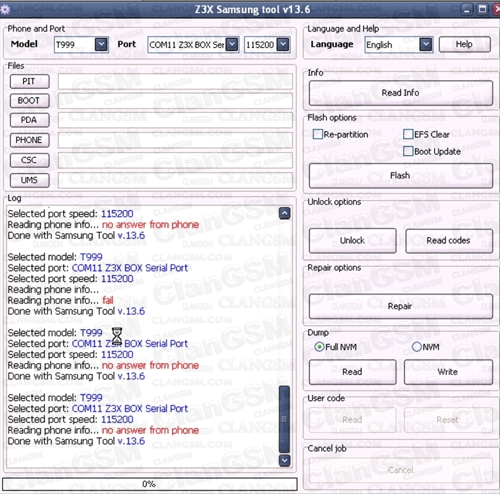Click the Cancel job button

[401, 470]
